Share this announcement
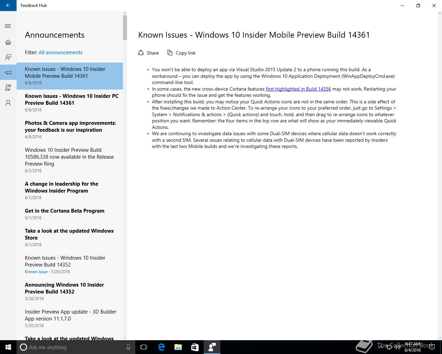This screenshot has height=354, width=442. click(x=148, y=53)
